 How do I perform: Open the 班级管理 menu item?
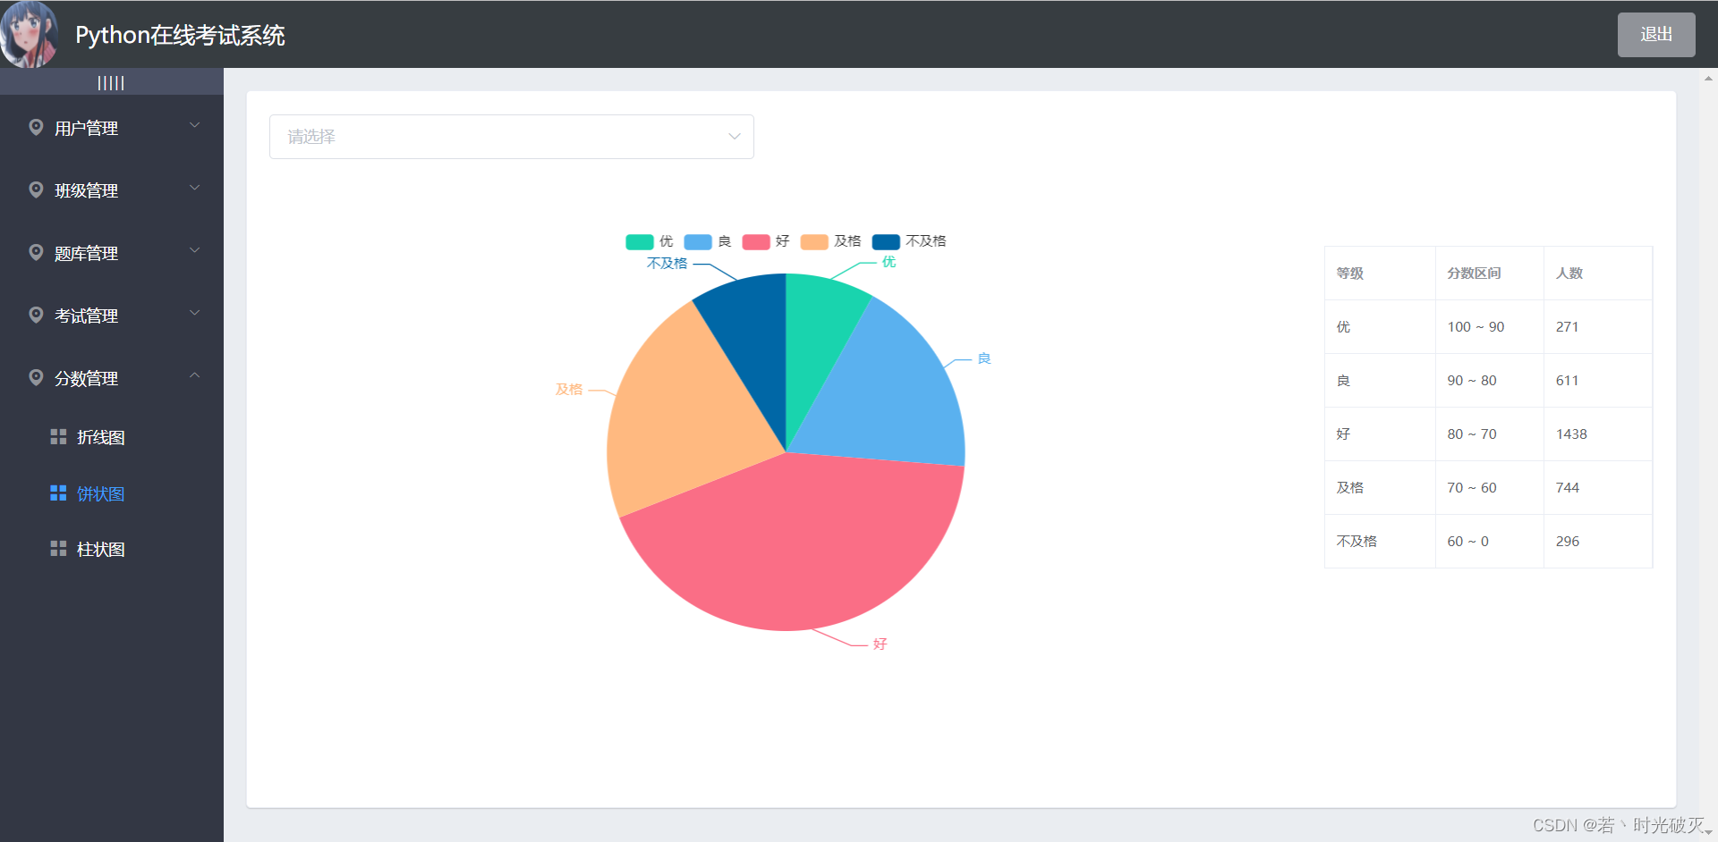pyautogui.click(x=112, y=190)
